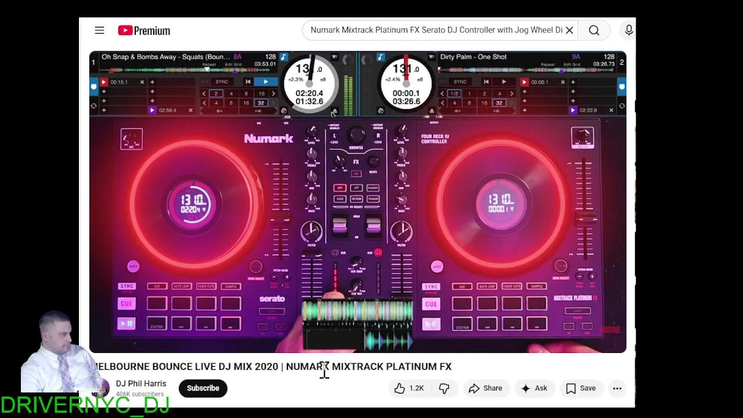Show smaller deck 1 loop sizes, top arrow
743x418 pixels.
click(x=204, y=93)
